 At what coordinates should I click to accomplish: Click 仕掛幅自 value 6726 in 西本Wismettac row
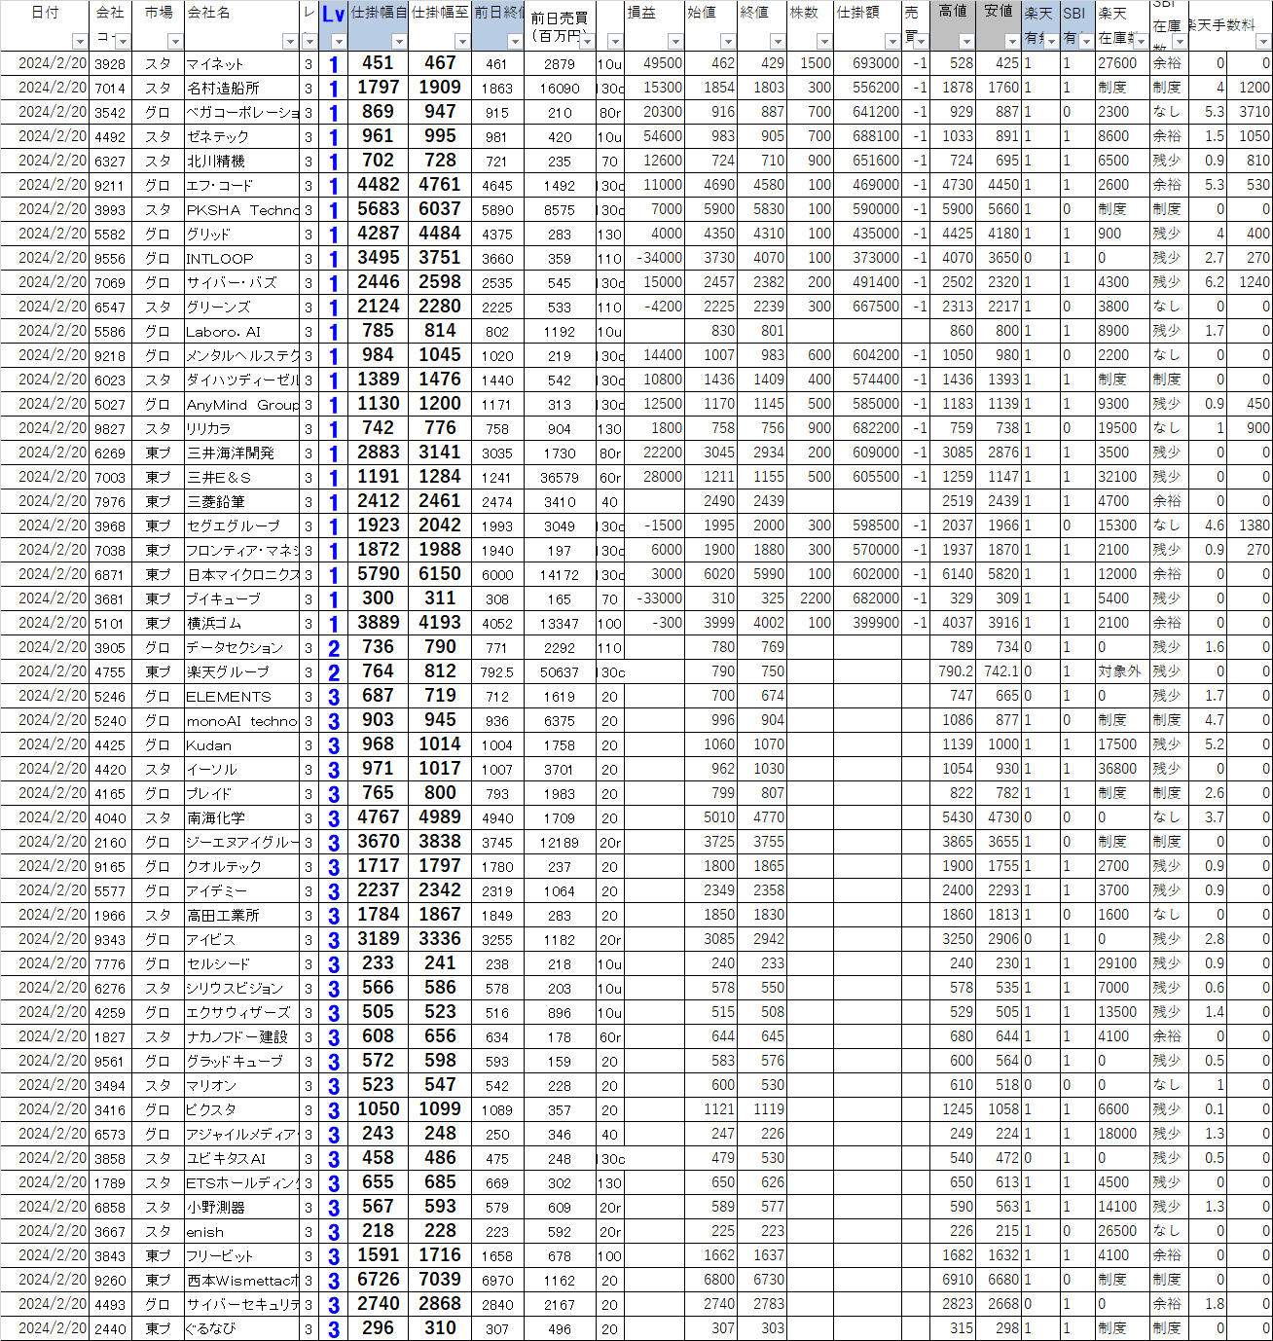(x=379, y=1280)
